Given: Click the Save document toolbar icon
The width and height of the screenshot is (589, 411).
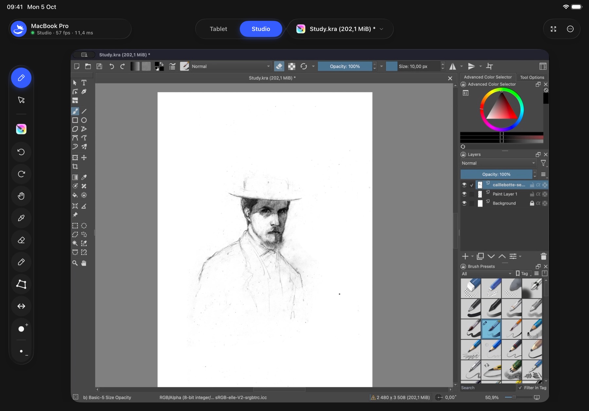Looking at the screenshot, I should (99, 66).
